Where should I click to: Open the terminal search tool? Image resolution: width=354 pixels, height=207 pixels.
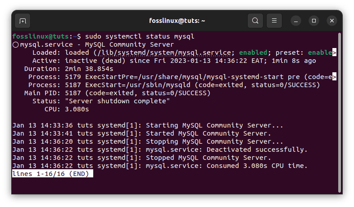click(x=255, y=21)
